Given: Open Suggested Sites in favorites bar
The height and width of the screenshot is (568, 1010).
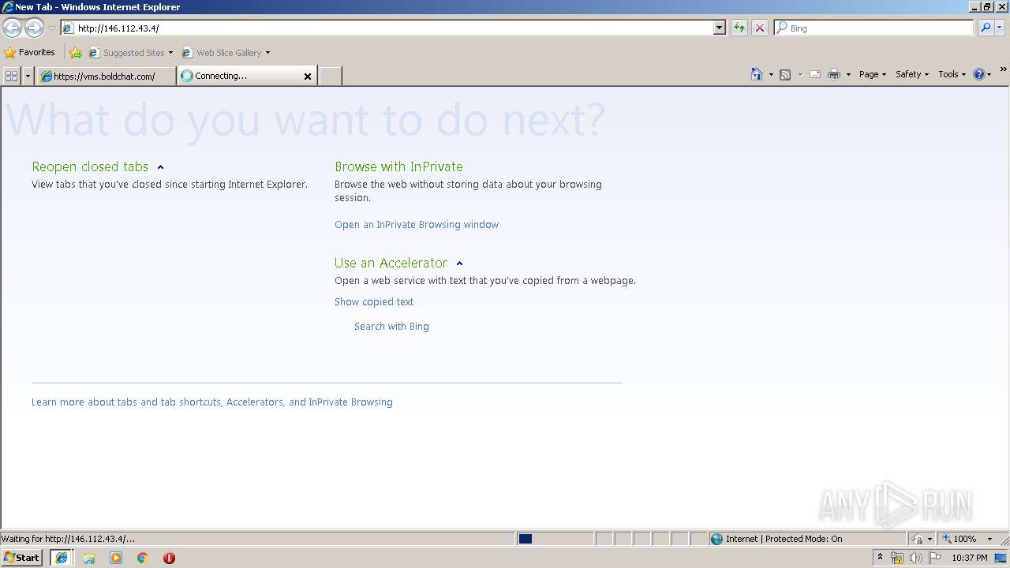Looking at the screenshot, I should [130, 53].
